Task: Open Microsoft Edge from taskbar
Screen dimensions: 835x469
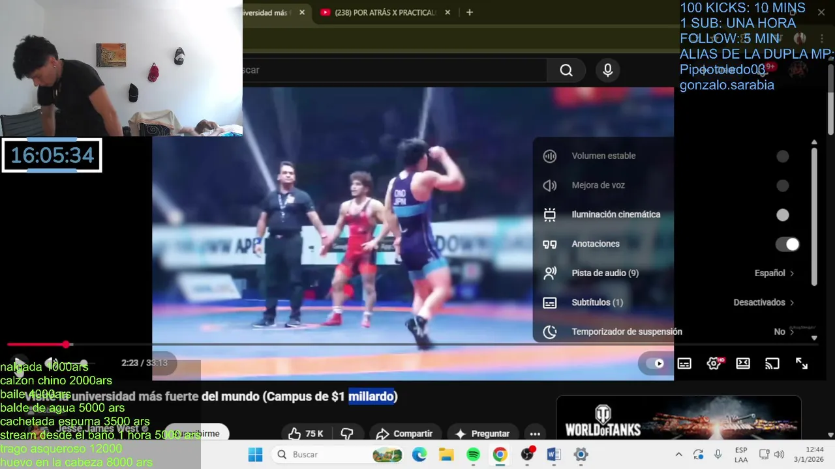Action: coord(419,454)
